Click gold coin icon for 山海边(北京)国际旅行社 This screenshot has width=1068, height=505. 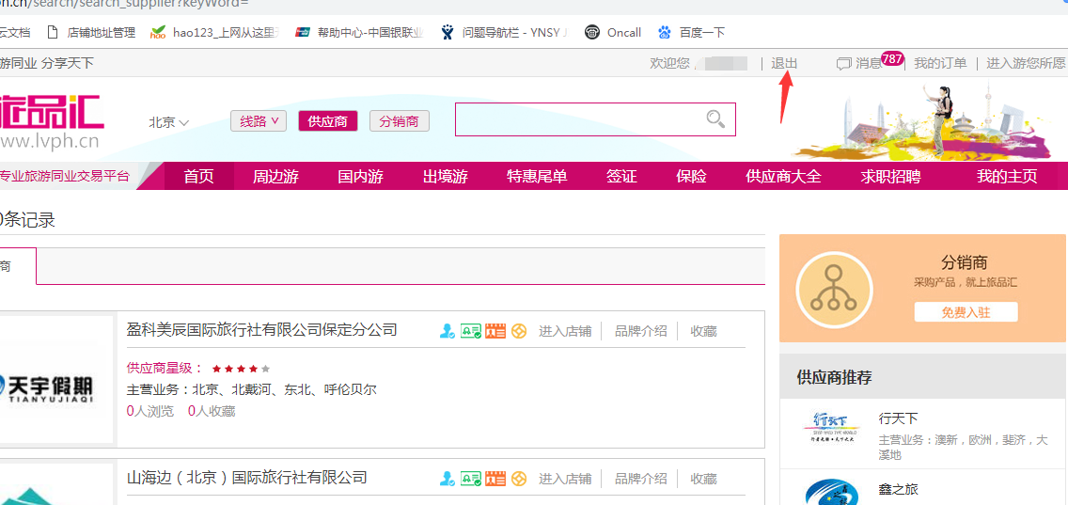coord(519,479)
